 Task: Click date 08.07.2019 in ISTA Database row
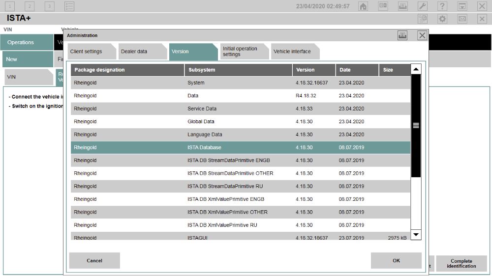[x=351, y=147]
